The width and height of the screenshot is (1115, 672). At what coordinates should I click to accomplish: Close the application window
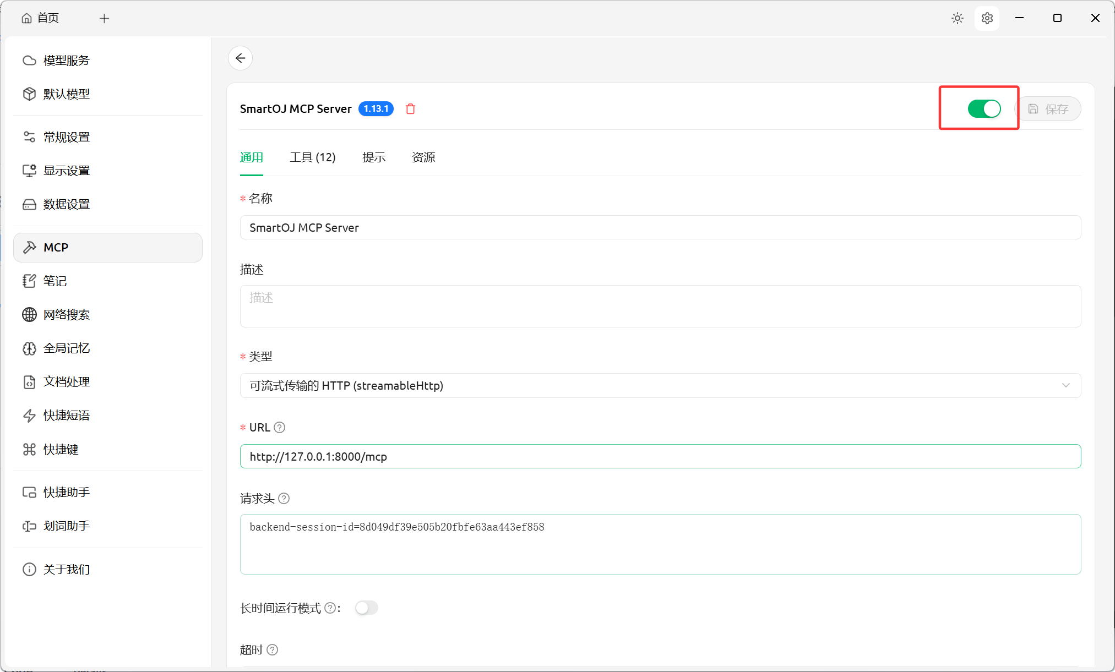(x=1095, y=18)
